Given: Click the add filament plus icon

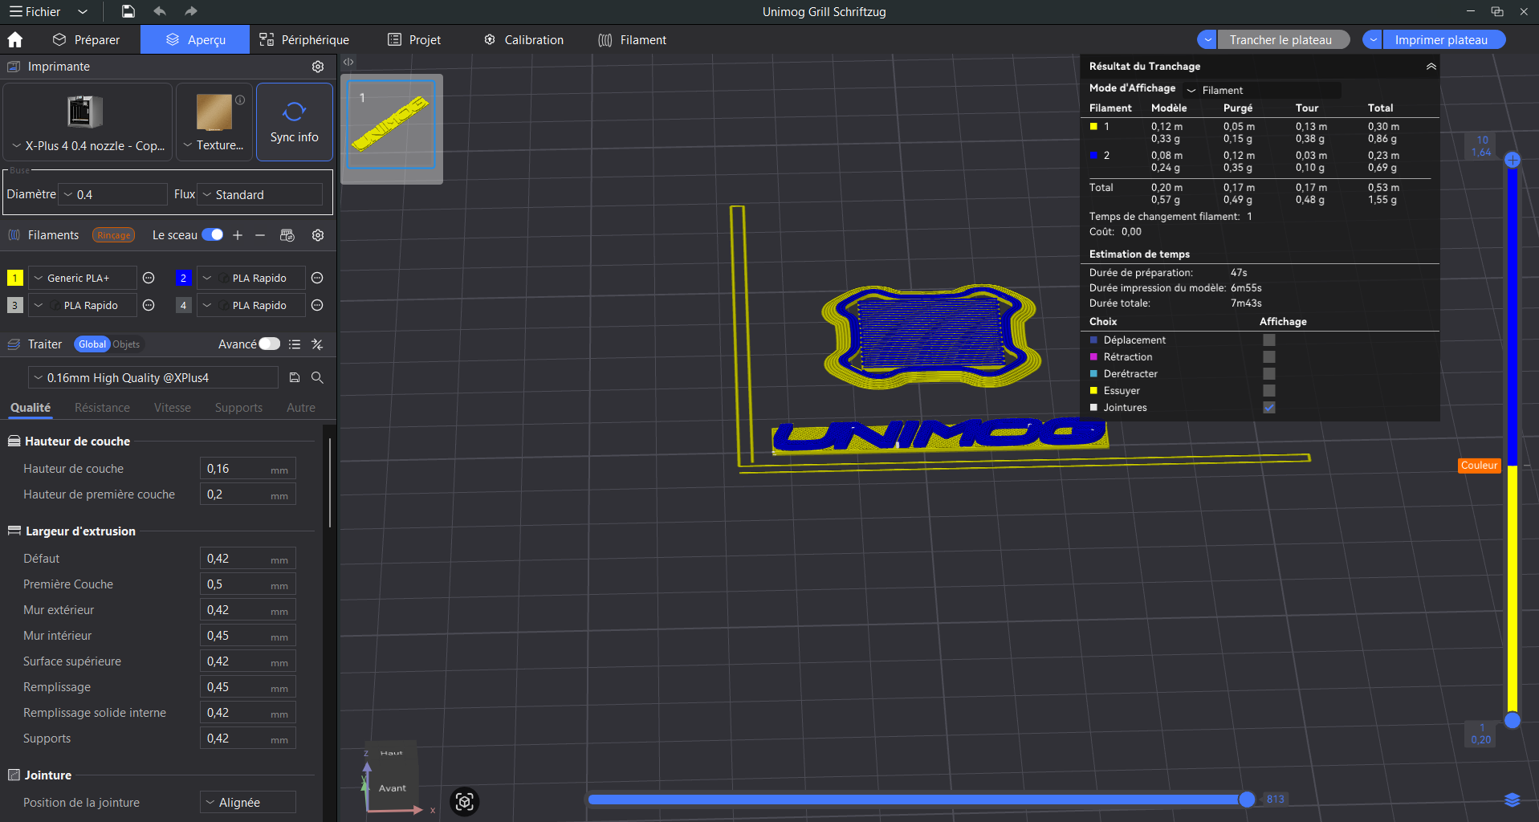Looking at the screenshot, I should 238,235.
